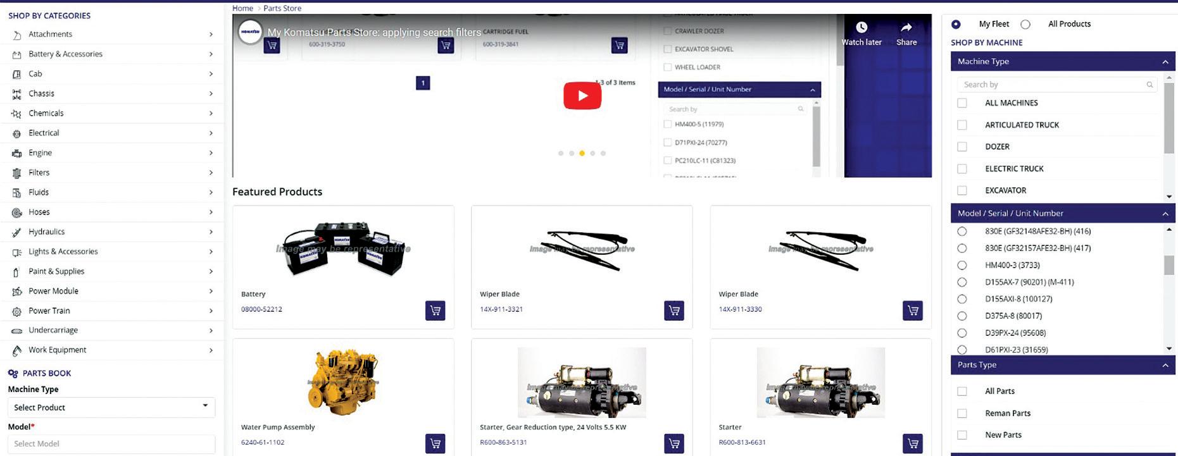Click the Power Train category icon
The height and width of the screenshot is (456, 1178).
pos(16,311)
